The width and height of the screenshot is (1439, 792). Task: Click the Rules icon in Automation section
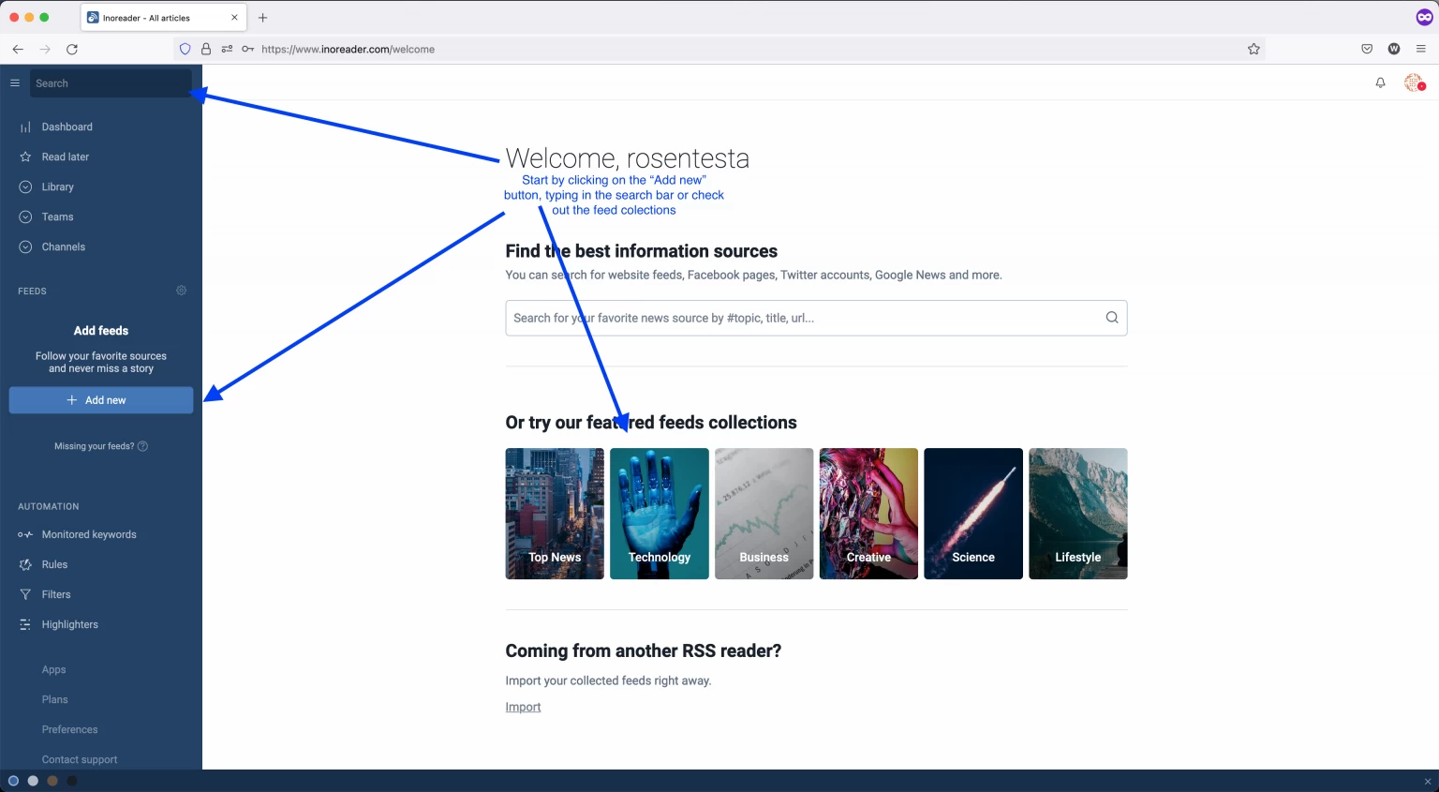tap(24, 564)
